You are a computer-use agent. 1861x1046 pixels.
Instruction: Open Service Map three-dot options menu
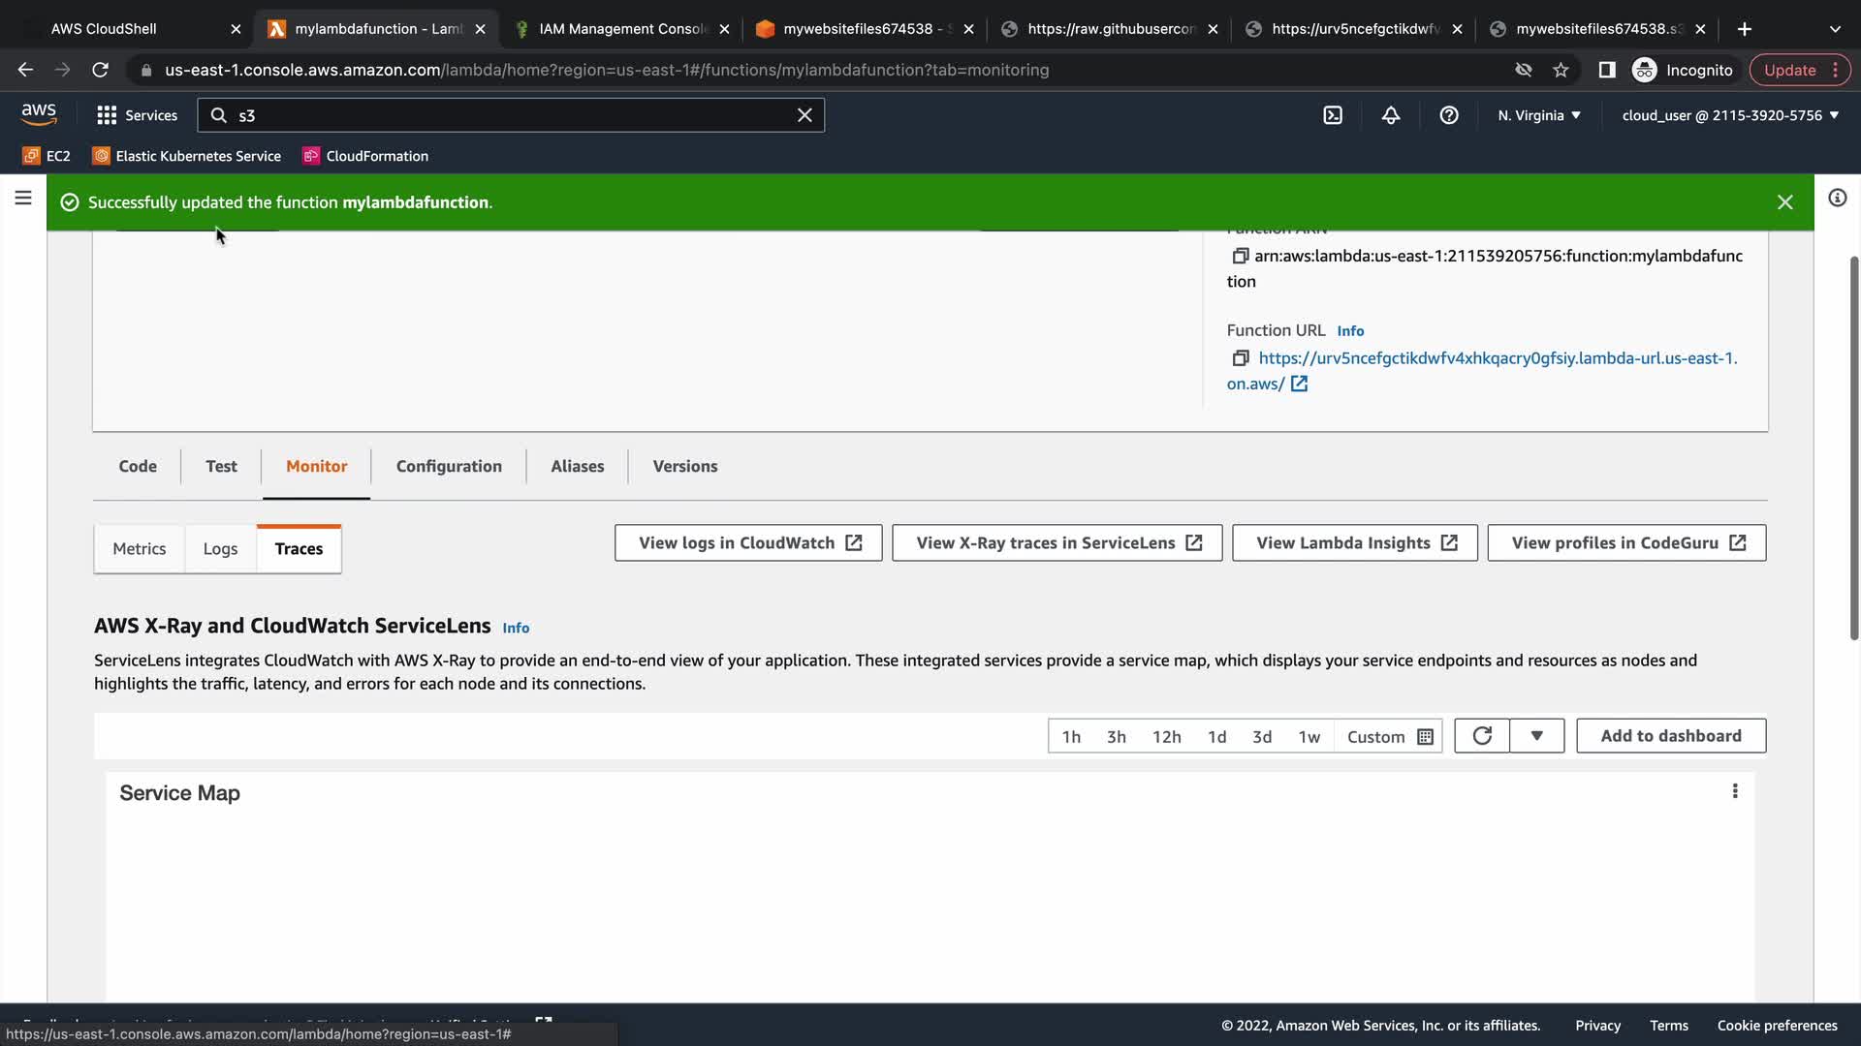(1735, 791)
